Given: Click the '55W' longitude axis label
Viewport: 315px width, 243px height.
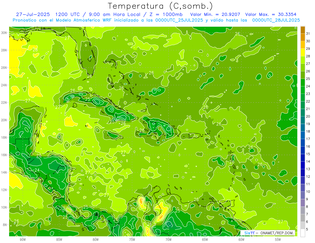Looking at the screenshot, I should [x=278, y=240].
